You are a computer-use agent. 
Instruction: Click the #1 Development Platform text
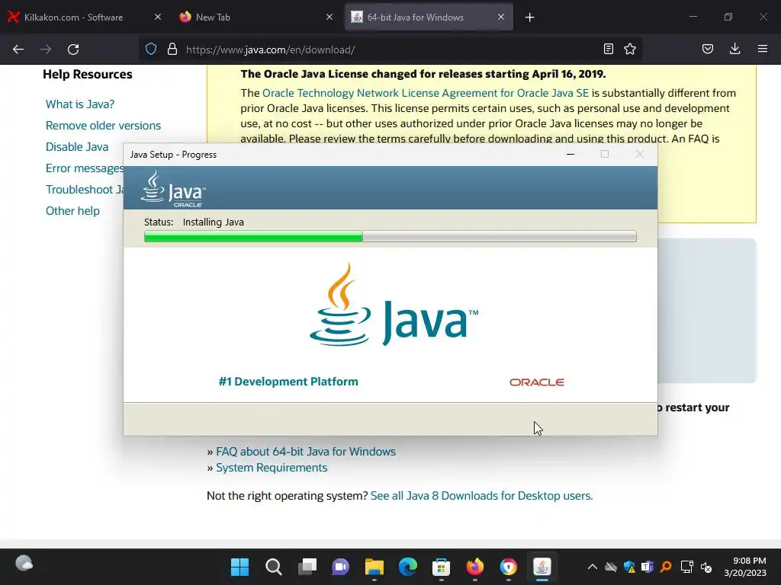click(288, 382)
